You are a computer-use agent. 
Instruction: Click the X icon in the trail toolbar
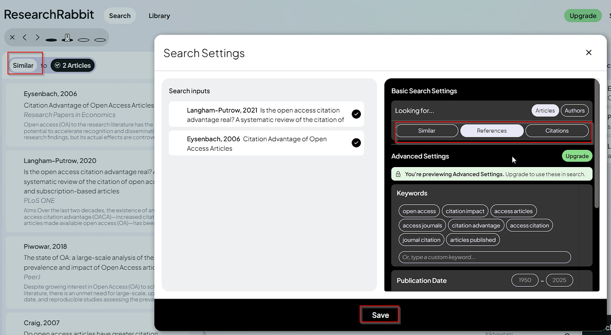tap(12, 38)
